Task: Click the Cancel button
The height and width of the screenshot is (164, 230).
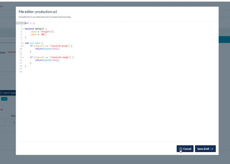Action: [185, 149]
